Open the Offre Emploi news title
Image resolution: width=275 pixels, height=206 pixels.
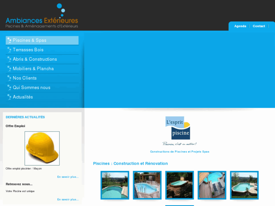tap(15, 126)
